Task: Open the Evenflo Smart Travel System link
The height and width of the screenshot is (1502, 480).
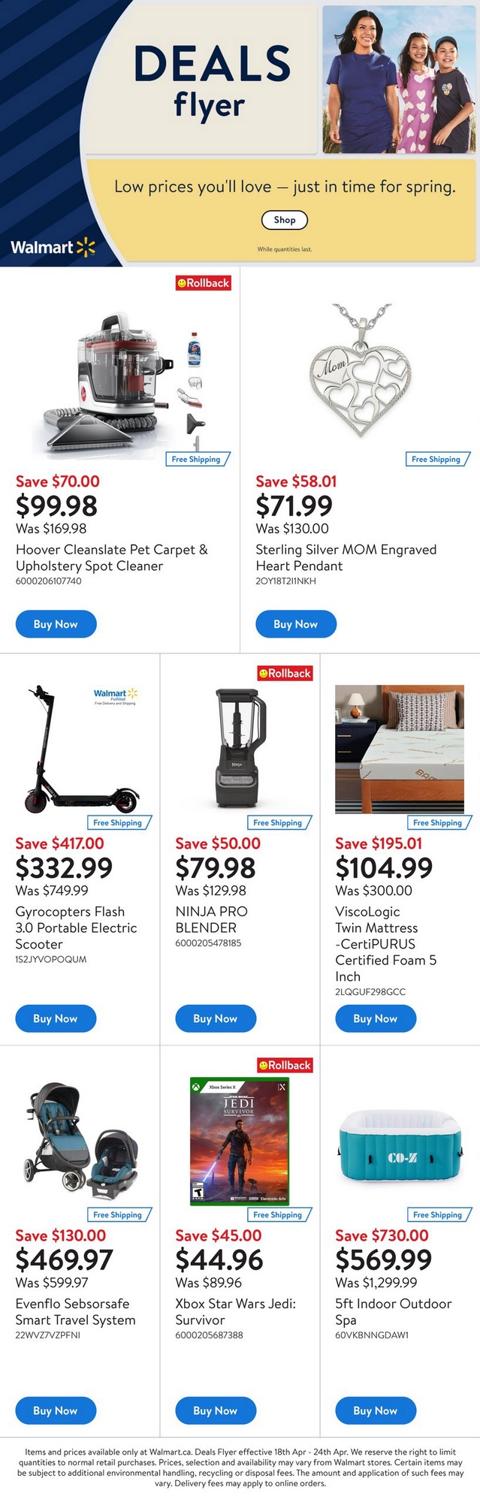Action: (75, 1311)
